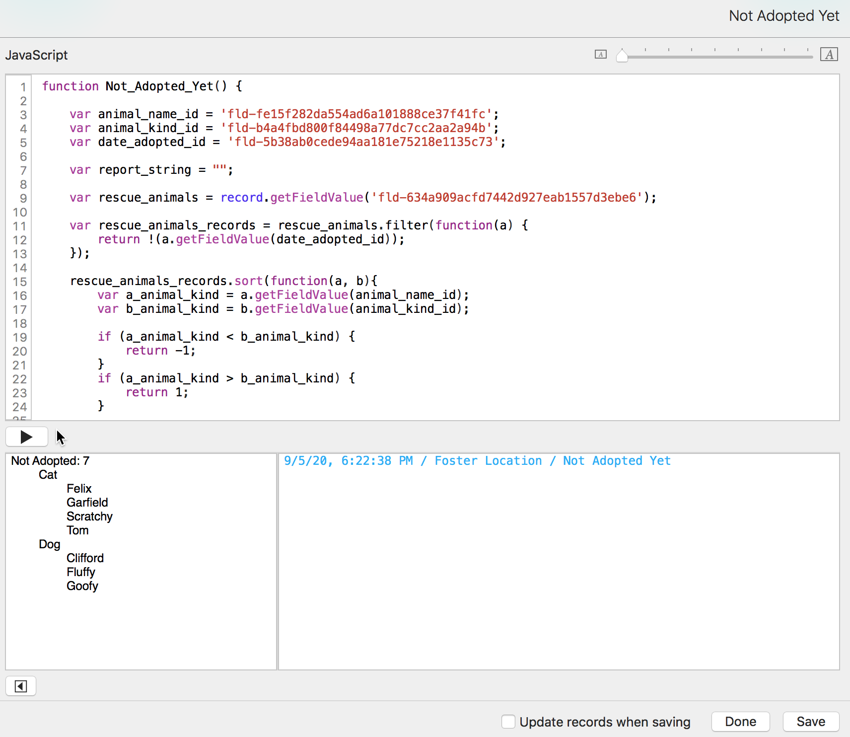
Task: Click the large font size icon
Action: coord(829,55)
